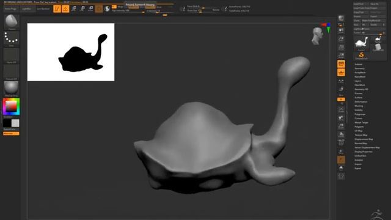
Task: Click the Zoom view icon
Action: 341,39
